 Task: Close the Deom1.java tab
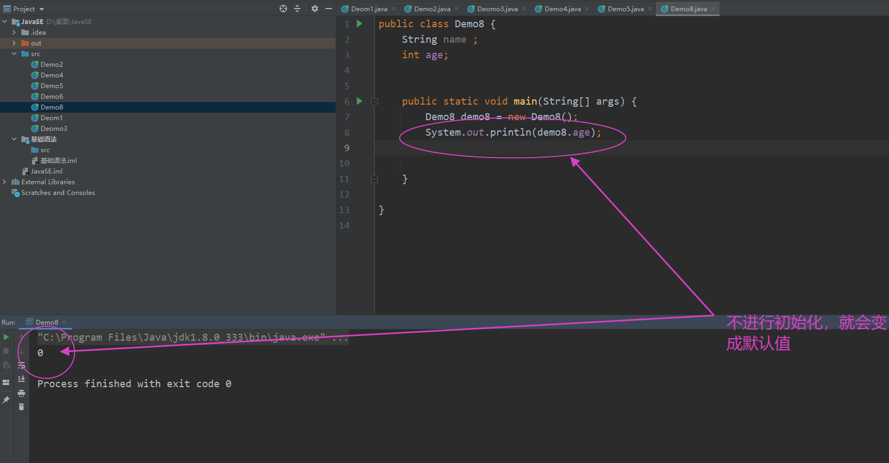coord(393,9)
